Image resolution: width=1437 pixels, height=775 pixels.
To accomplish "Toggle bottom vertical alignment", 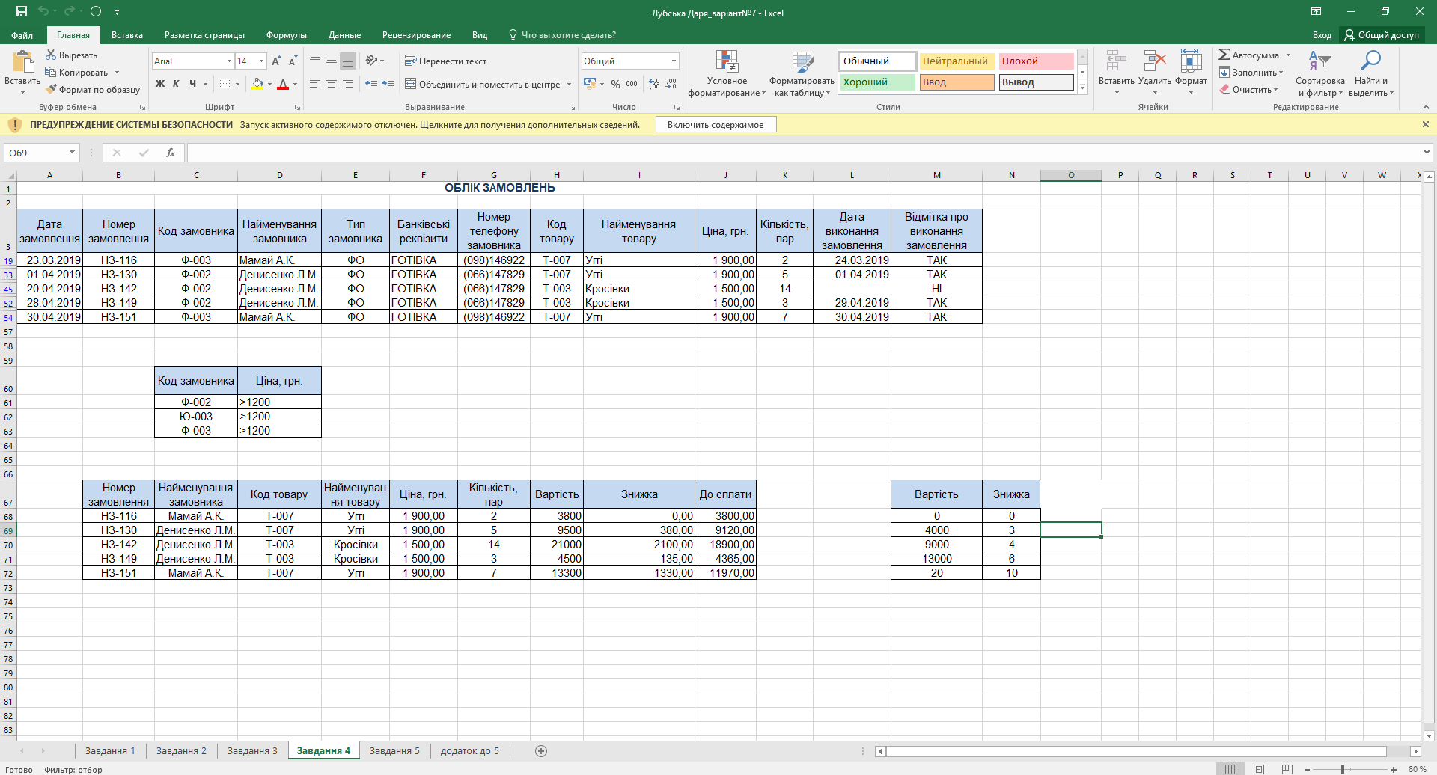I will [348, 61].
